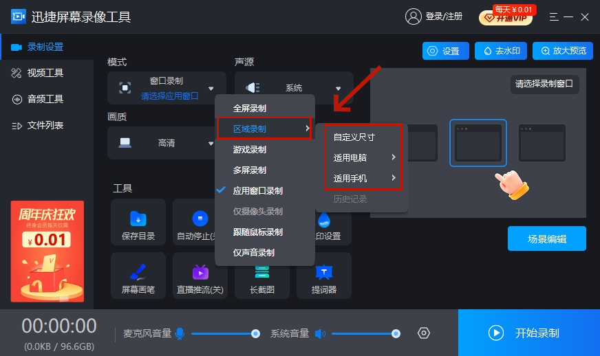Open 录制设置 in the sidebar
This screenshot has width=600, height=356.
(47, 47)
